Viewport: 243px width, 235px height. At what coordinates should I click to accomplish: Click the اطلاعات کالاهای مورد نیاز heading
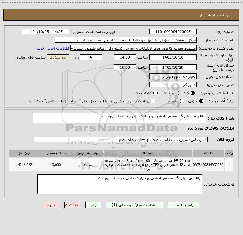210,128
